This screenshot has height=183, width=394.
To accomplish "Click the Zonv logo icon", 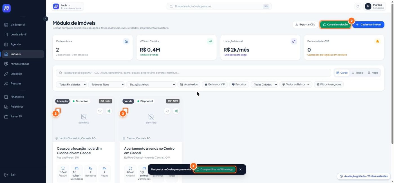I will (x=6, y=8).
